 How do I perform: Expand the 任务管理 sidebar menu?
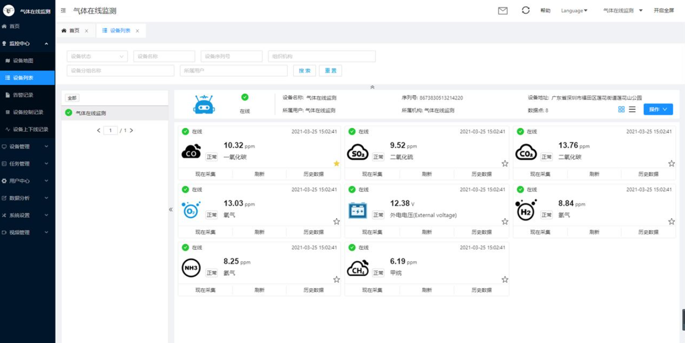pos(27,163)
